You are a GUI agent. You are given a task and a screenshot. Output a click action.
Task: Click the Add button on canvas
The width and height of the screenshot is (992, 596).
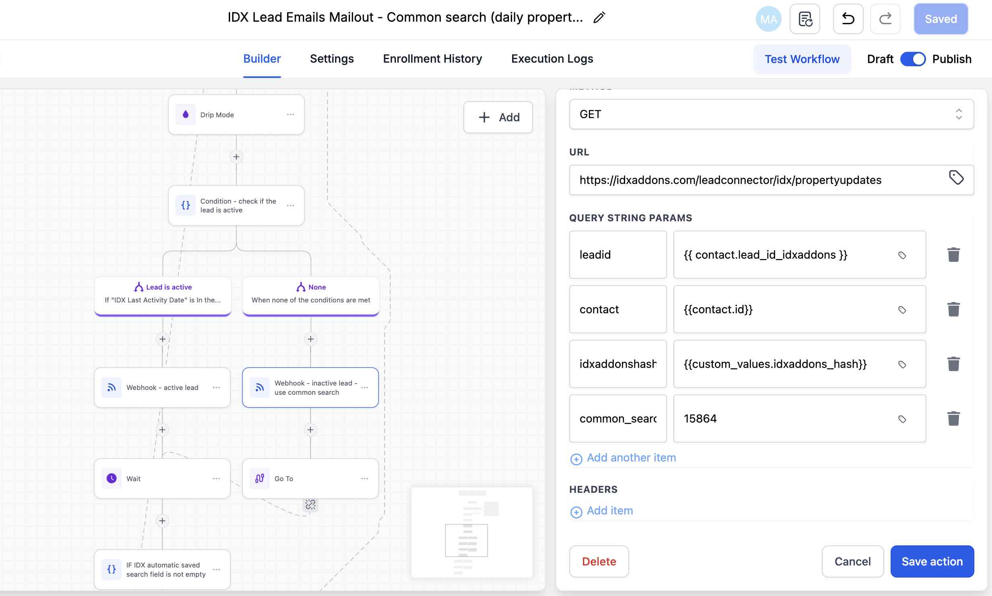pos(498,117)
